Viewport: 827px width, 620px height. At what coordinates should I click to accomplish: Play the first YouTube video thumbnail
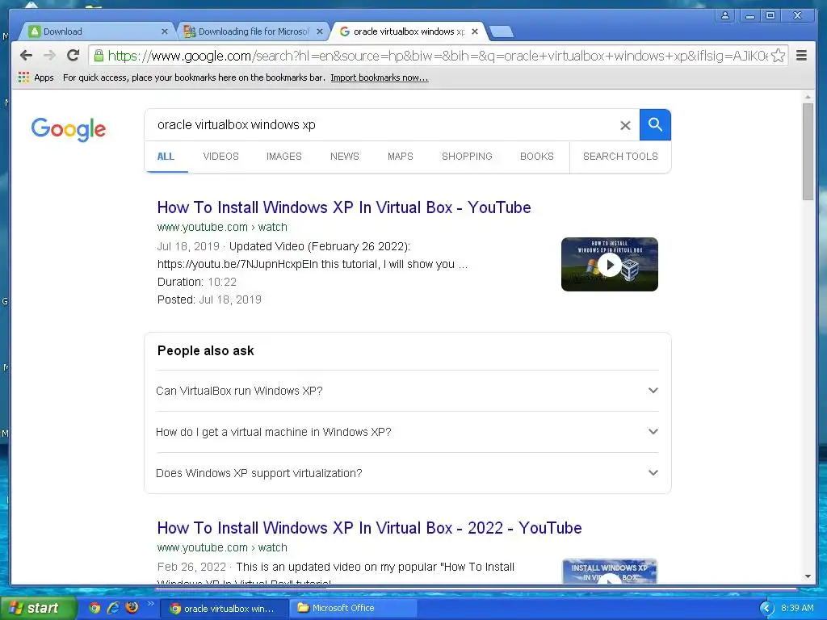click(610, 264)
